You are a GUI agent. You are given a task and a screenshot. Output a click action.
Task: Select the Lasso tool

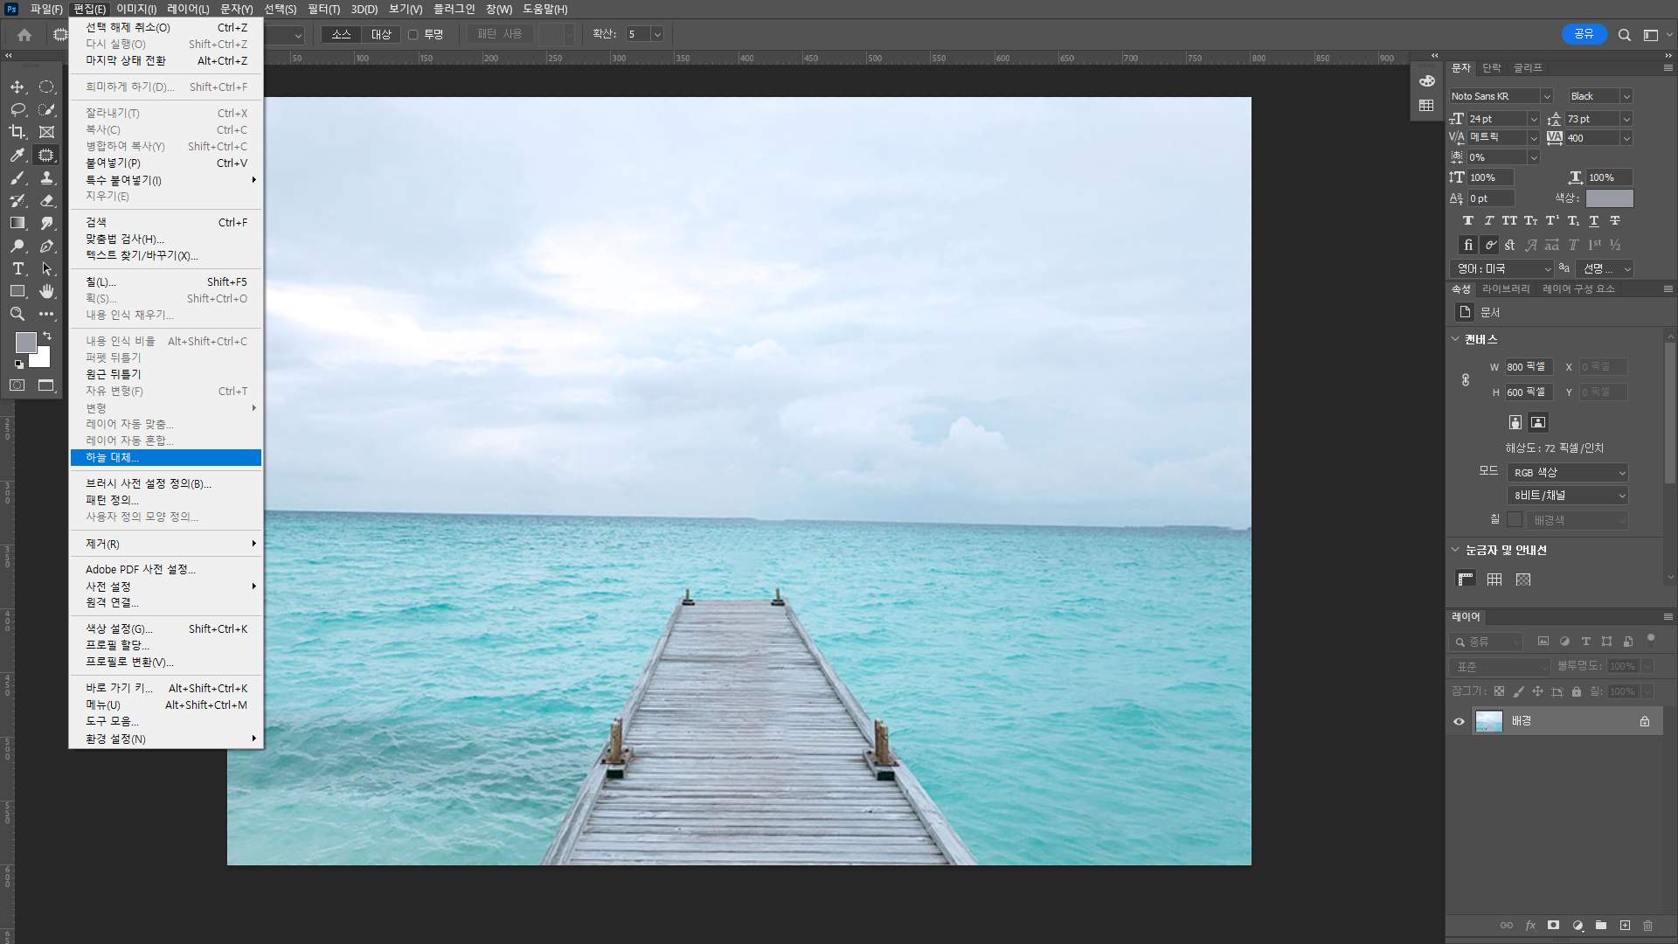pos(17,109)
